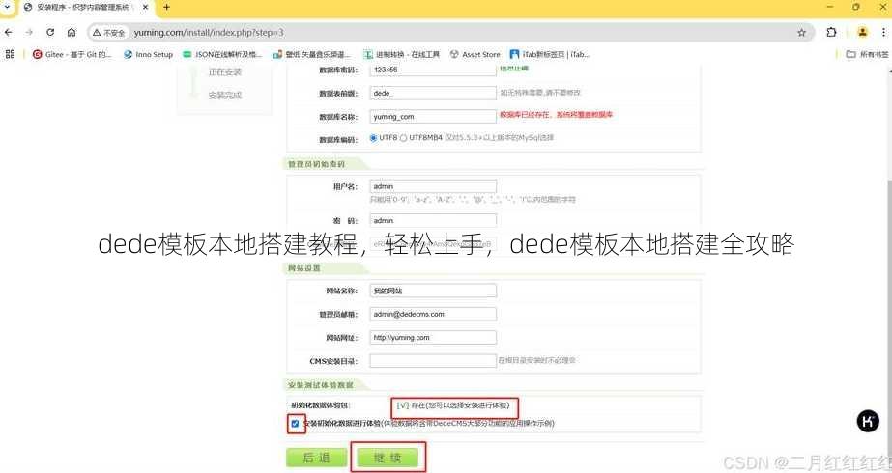Click the database password field 123456
Image resolution: width=892 pixels, height=473 pixels.
click(433, 70)
